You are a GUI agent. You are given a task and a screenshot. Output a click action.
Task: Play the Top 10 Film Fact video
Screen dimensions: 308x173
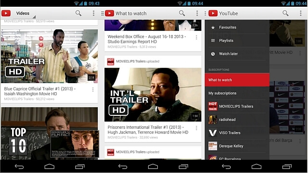(49, 133)
